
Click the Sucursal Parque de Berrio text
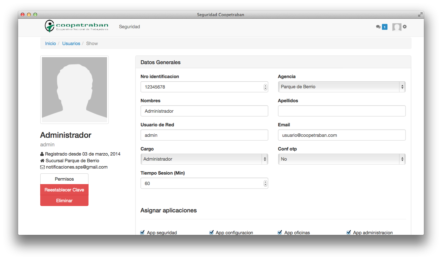coord(72,161)
